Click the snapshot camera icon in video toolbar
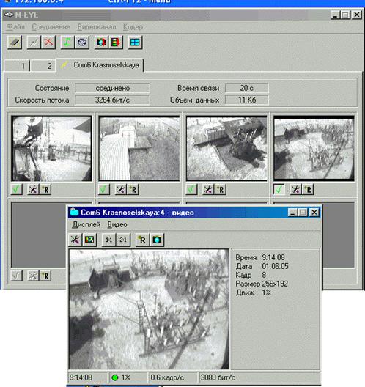 pos(157,240)
